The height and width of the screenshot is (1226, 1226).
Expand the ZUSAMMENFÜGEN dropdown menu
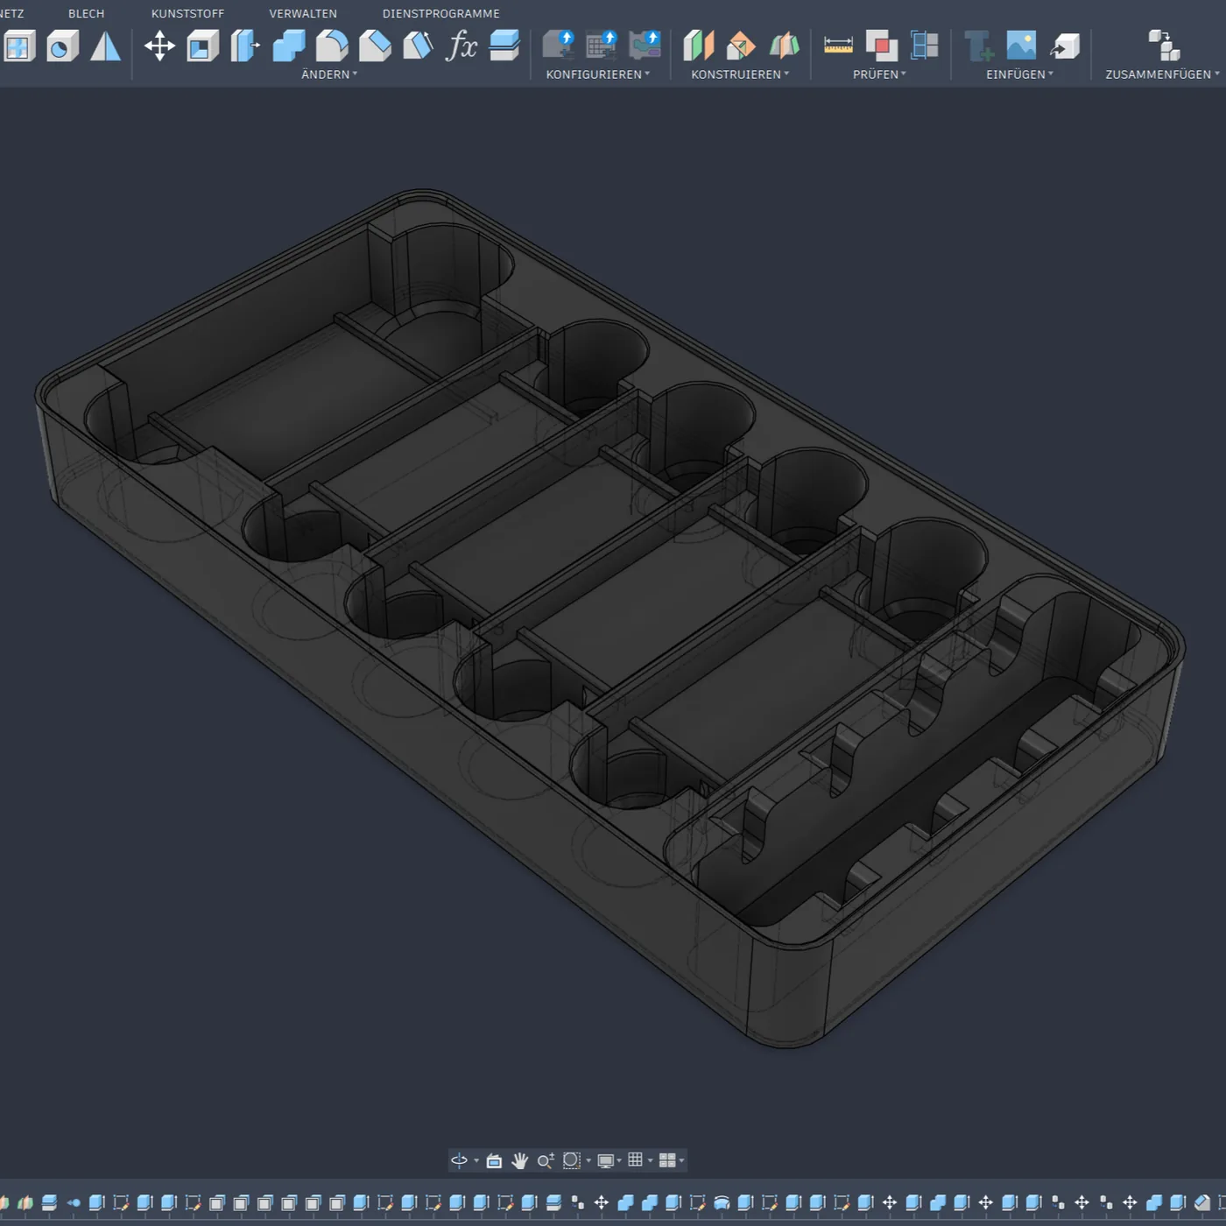1162,74
